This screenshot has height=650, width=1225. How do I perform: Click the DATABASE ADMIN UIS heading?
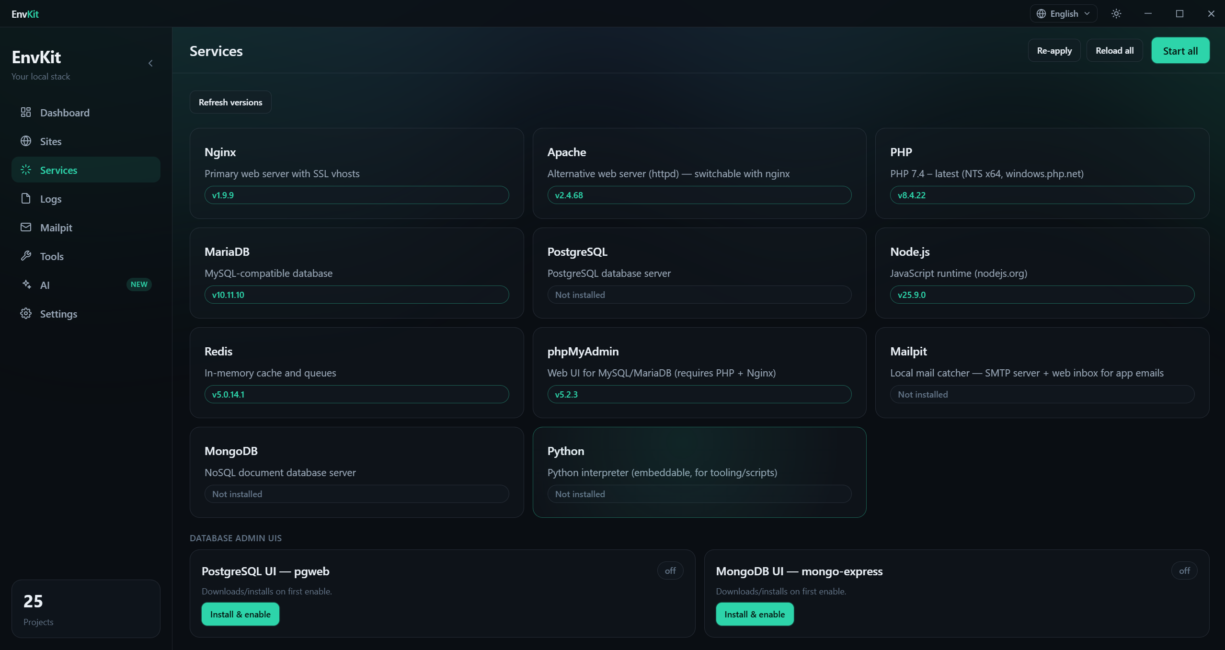click(x=236, y=538)
